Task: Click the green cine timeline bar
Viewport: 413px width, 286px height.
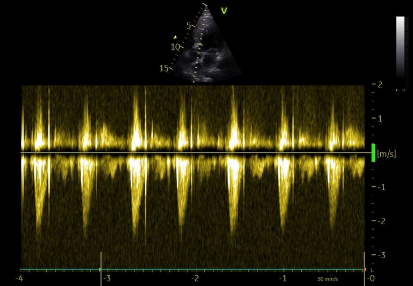Action: (192, 269)
